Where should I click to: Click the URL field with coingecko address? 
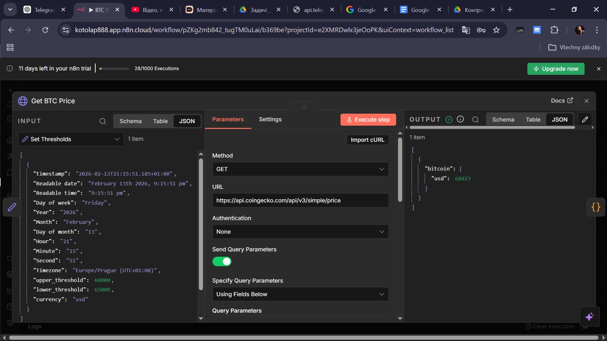[300, 200]
